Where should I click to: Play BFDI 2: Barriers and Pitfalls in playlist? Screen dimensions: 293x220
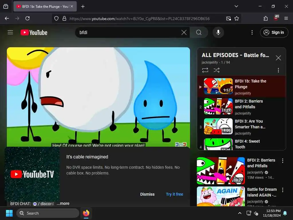coord(241,107)
